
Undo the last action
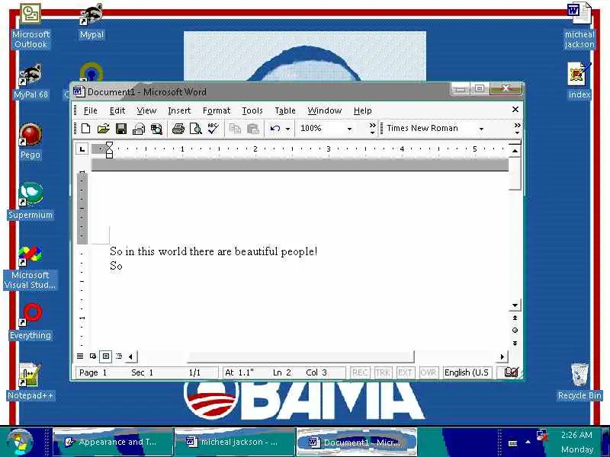pos(275,129)
